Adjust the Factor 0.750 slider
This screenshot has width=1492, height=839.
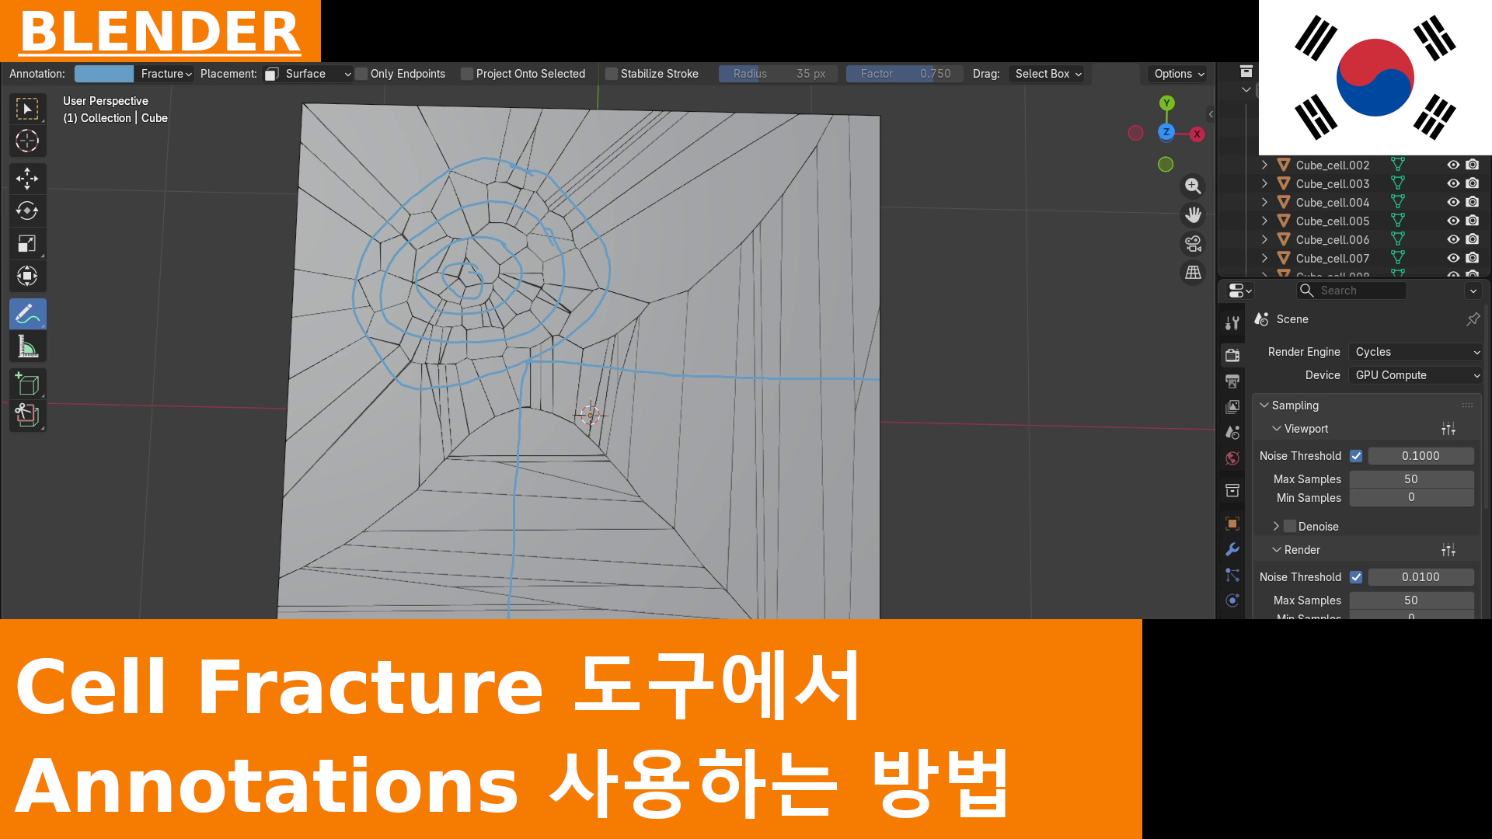click(905, 74)
